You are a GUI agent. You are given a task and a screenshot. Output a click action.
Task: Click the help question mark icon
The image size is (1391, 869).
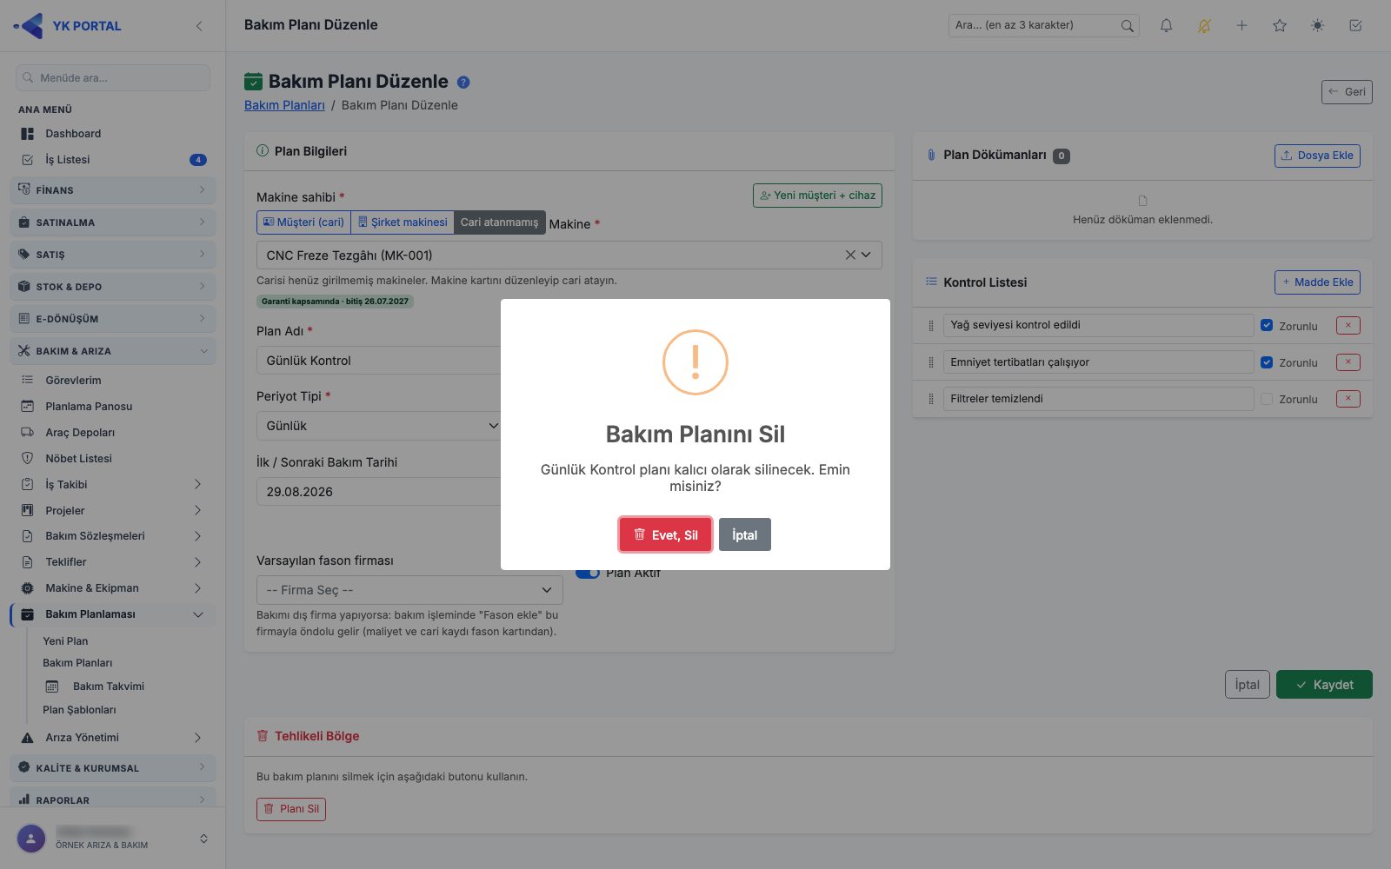[x=463, y=83]
